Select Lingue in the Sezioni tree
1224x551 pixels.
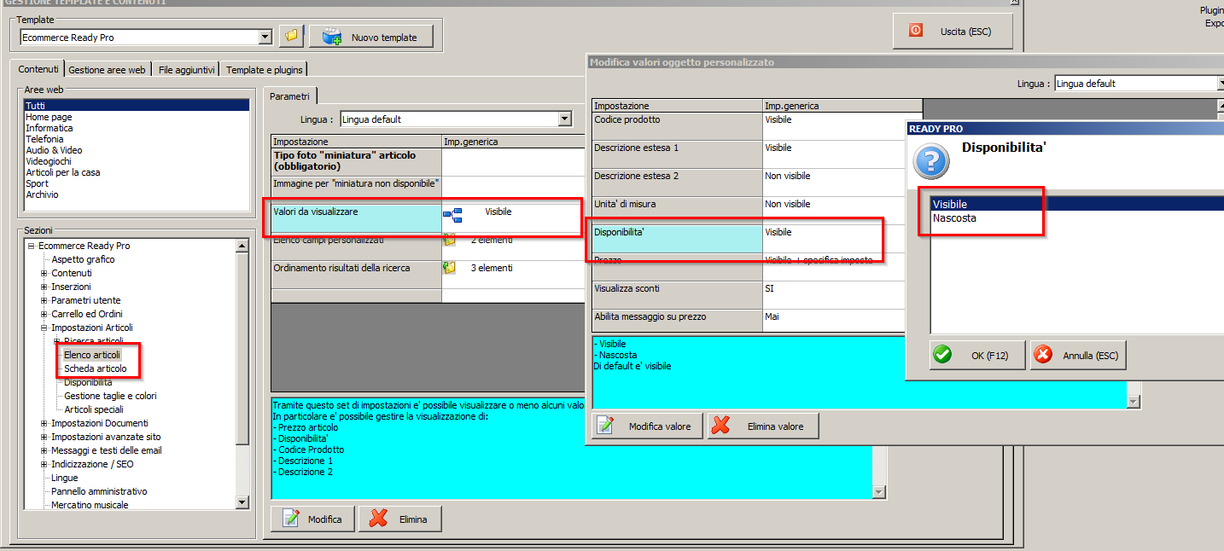(65, 478)
